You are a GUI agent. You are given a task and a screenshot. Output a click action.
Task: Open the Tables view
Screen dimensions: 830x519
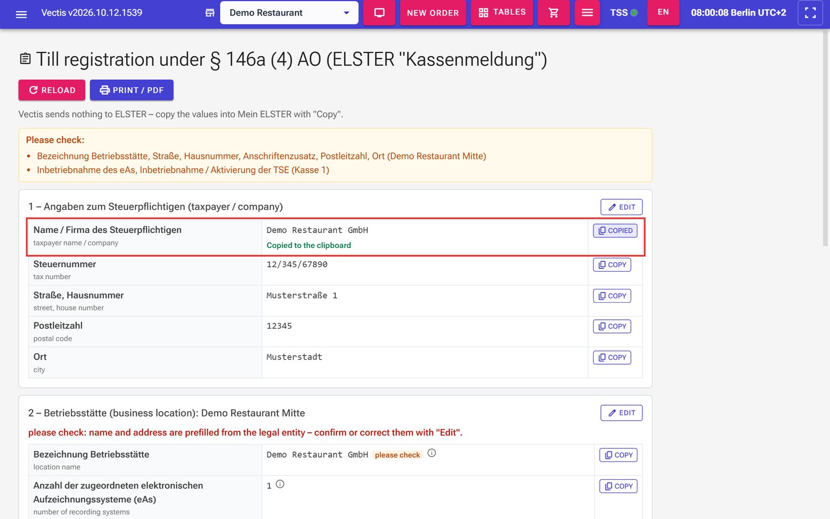pos(502,13)
